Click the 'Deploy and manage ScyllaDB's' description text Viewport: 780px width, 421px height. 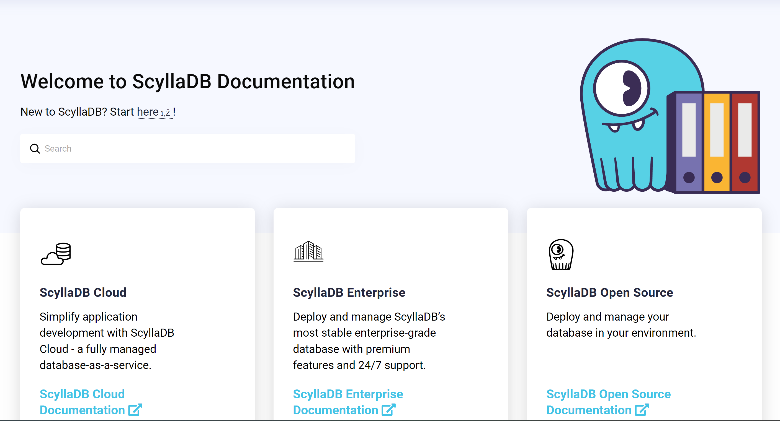[369, 341]
